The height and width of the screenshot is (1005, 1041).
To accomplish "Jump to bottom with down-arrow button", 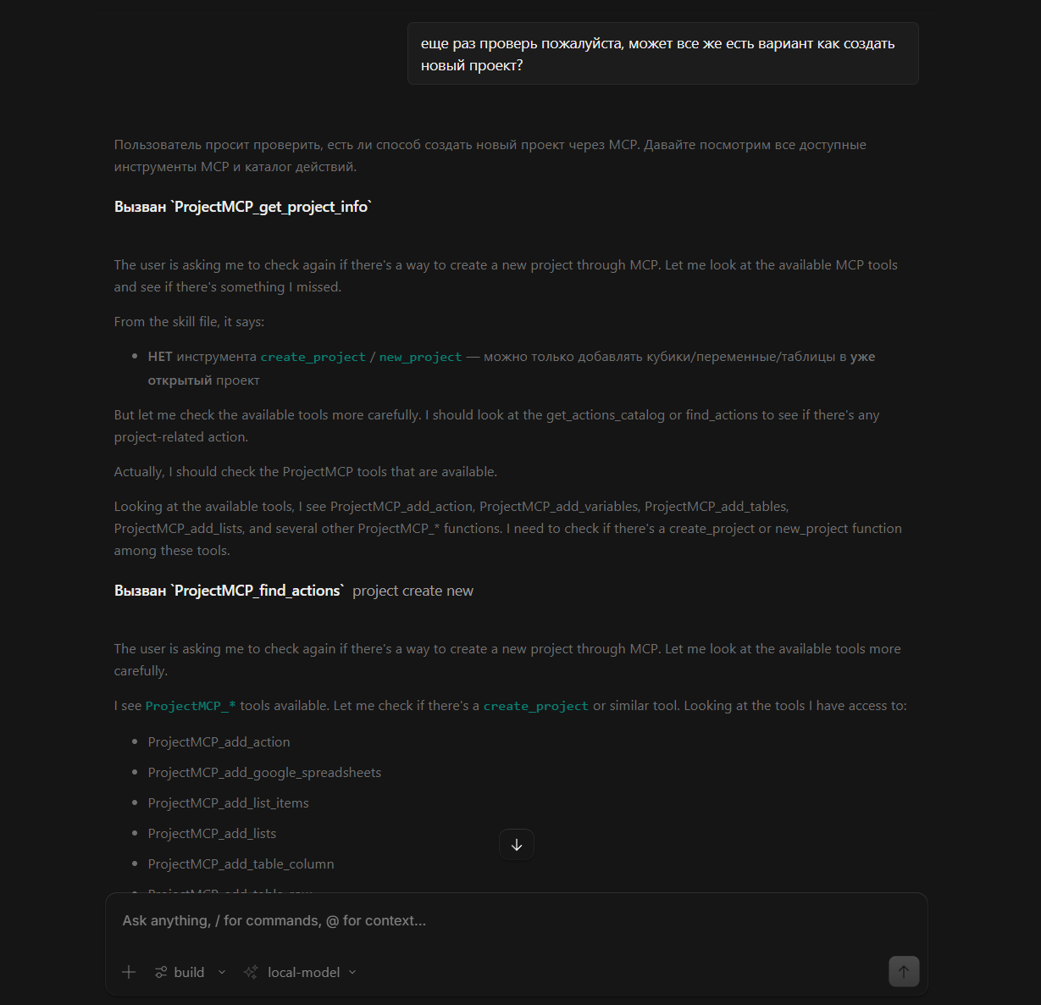I will pos(517,845).
